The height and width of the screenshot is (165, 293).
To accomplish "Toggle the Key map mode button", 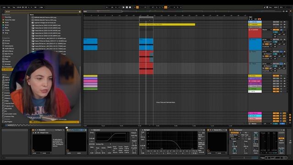I will [x=270, y=7].
